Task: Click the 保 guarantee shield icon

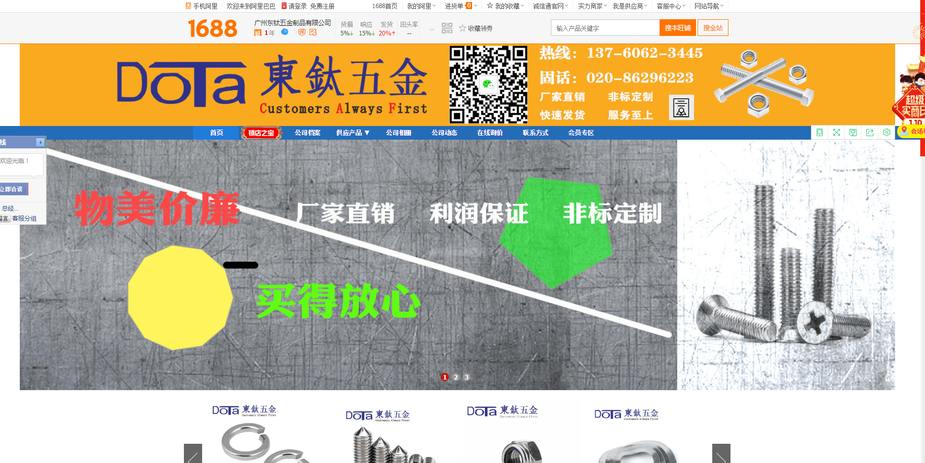Action: (x=302, y=32)
